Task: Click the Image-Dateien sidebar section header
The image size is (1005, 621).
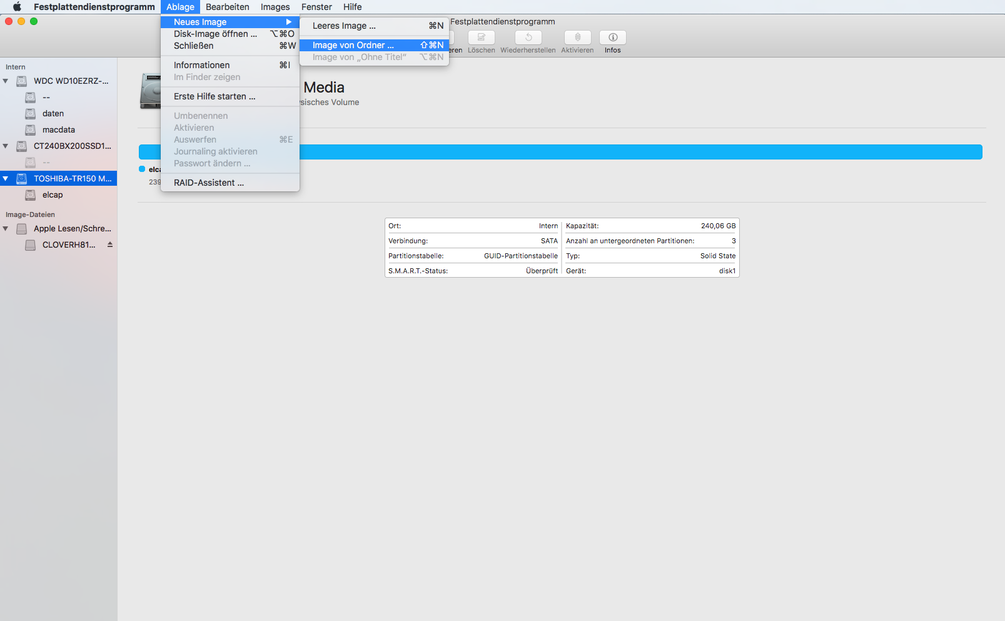Action: coord(30,215)
